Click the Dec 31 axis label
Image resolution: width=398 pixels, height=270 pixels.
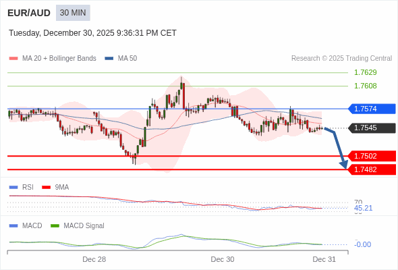coord(324,259)
